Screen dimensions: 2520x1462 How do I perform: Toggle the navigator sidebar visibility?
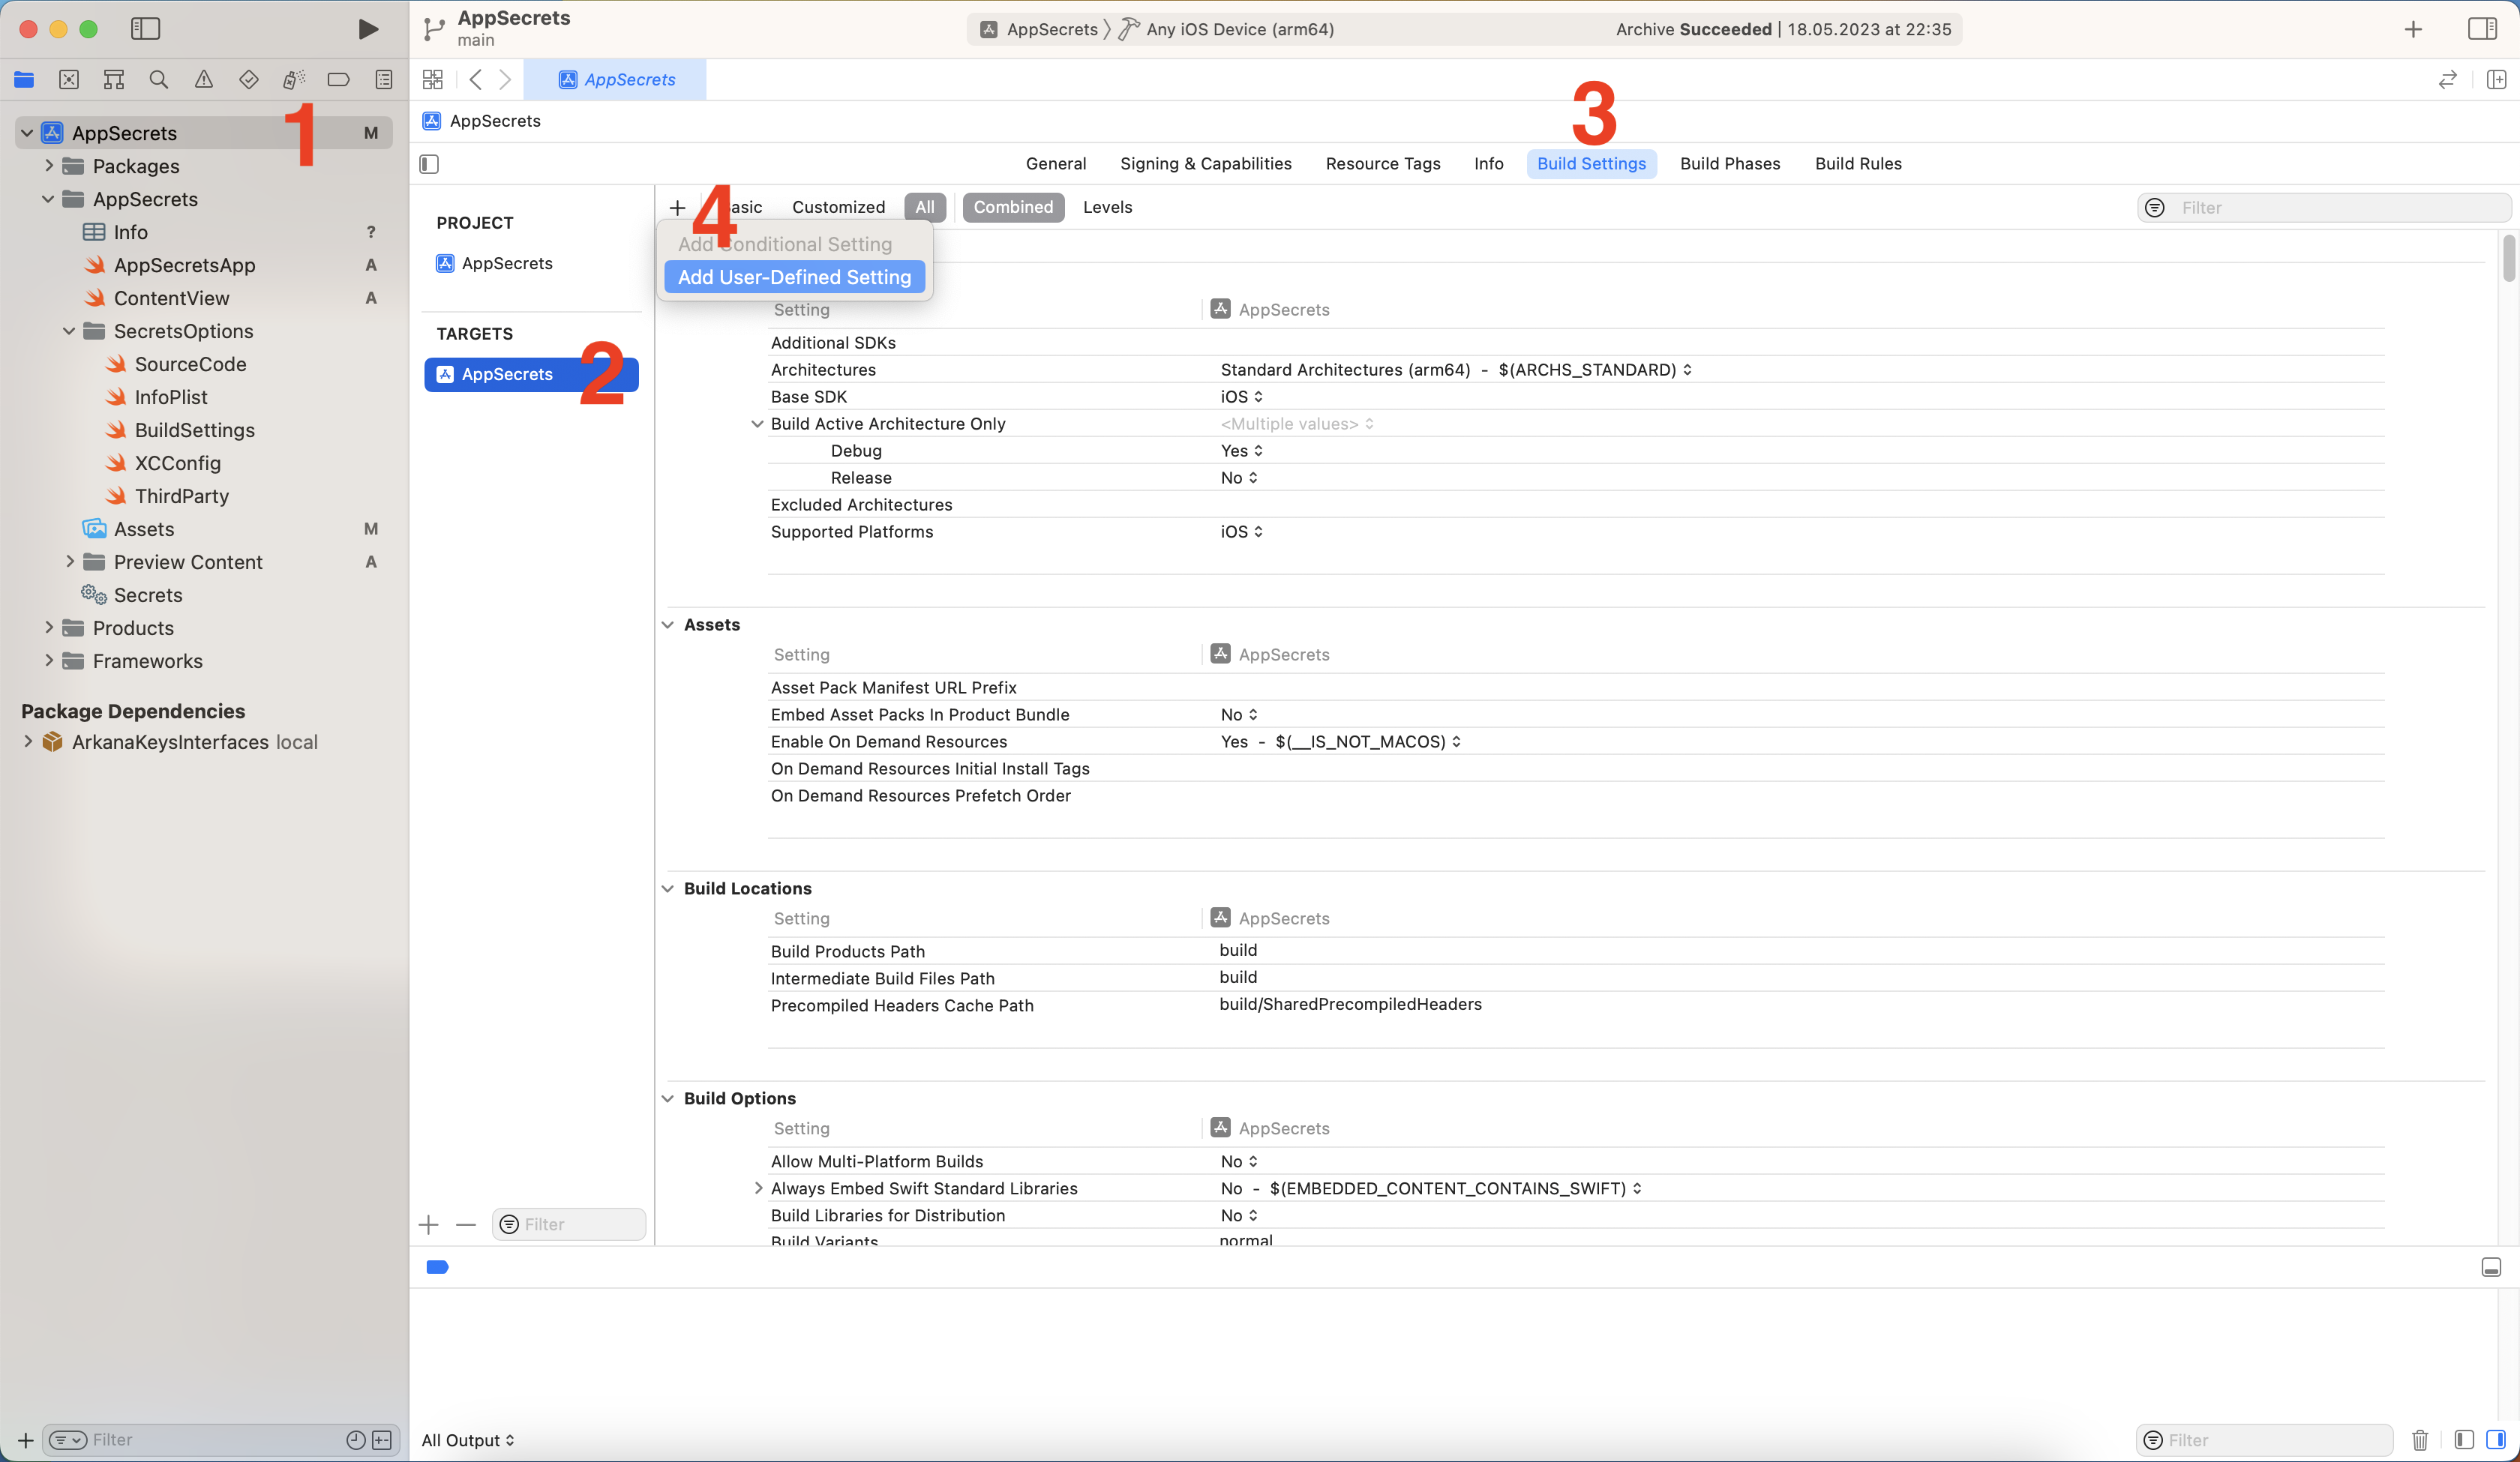145,29
